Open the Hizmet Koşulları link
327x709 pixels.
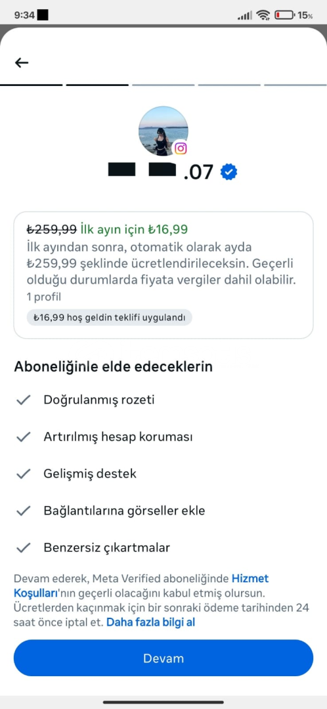pyautogui.click(x=141, y=585)
